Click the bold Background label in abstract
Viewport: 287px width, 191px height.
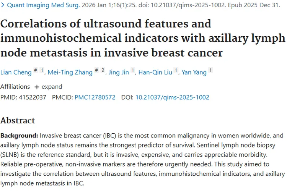19,136
